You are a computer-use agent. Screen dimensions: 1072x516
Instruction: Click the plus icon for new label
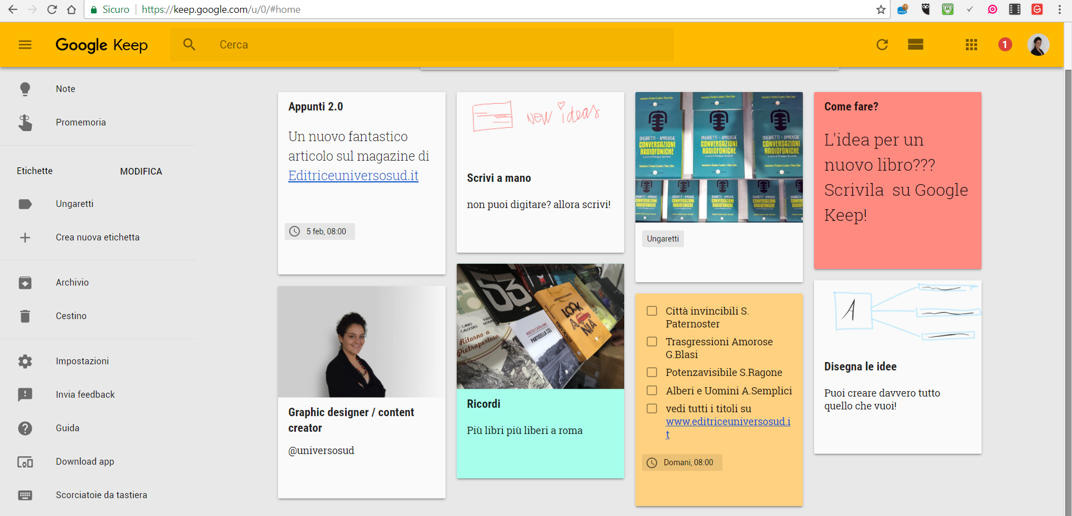(x=25, y=238)
